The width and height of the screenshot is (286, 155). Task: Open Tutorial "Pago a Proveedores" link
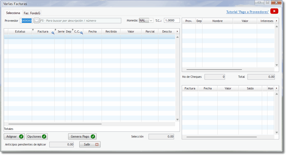(x=247, y=12)
